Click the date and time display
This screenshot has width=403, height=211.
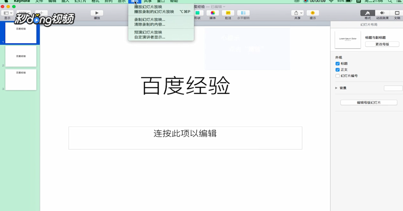tap(374, 1)
